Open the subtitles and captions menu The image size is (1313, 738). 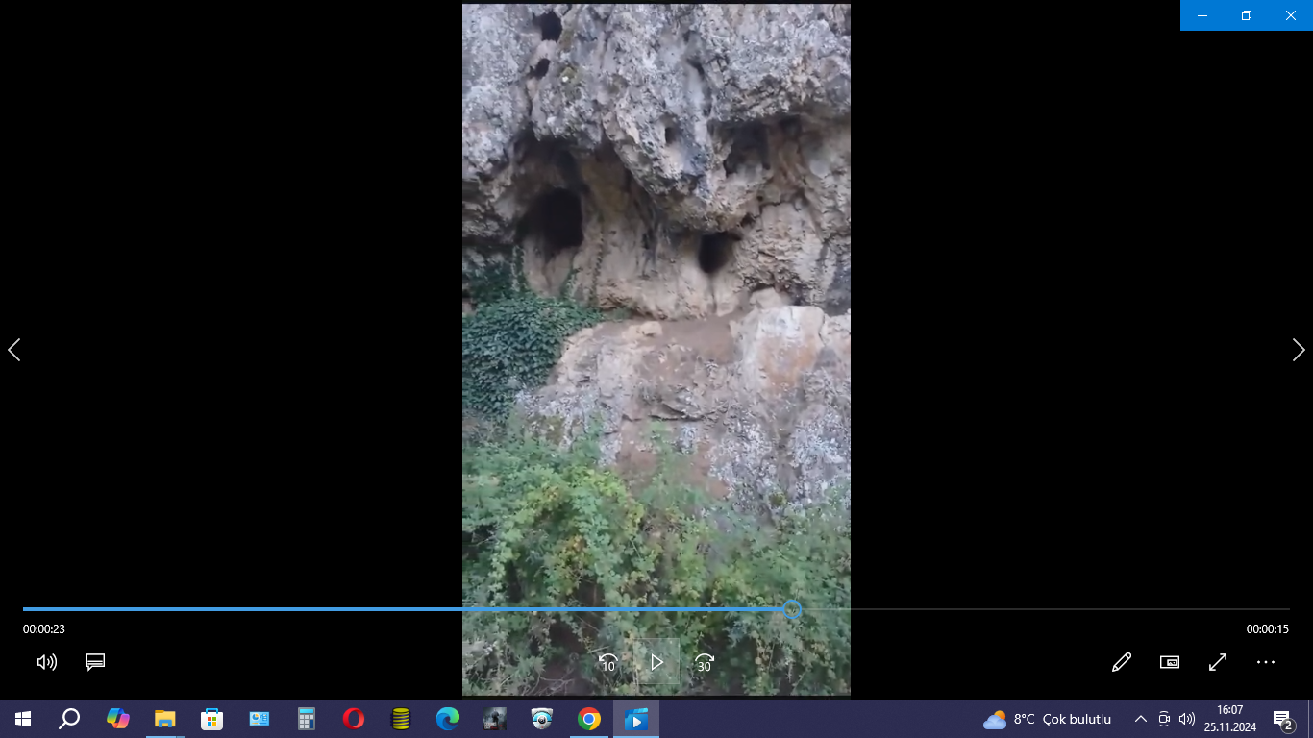coord(94,662)
